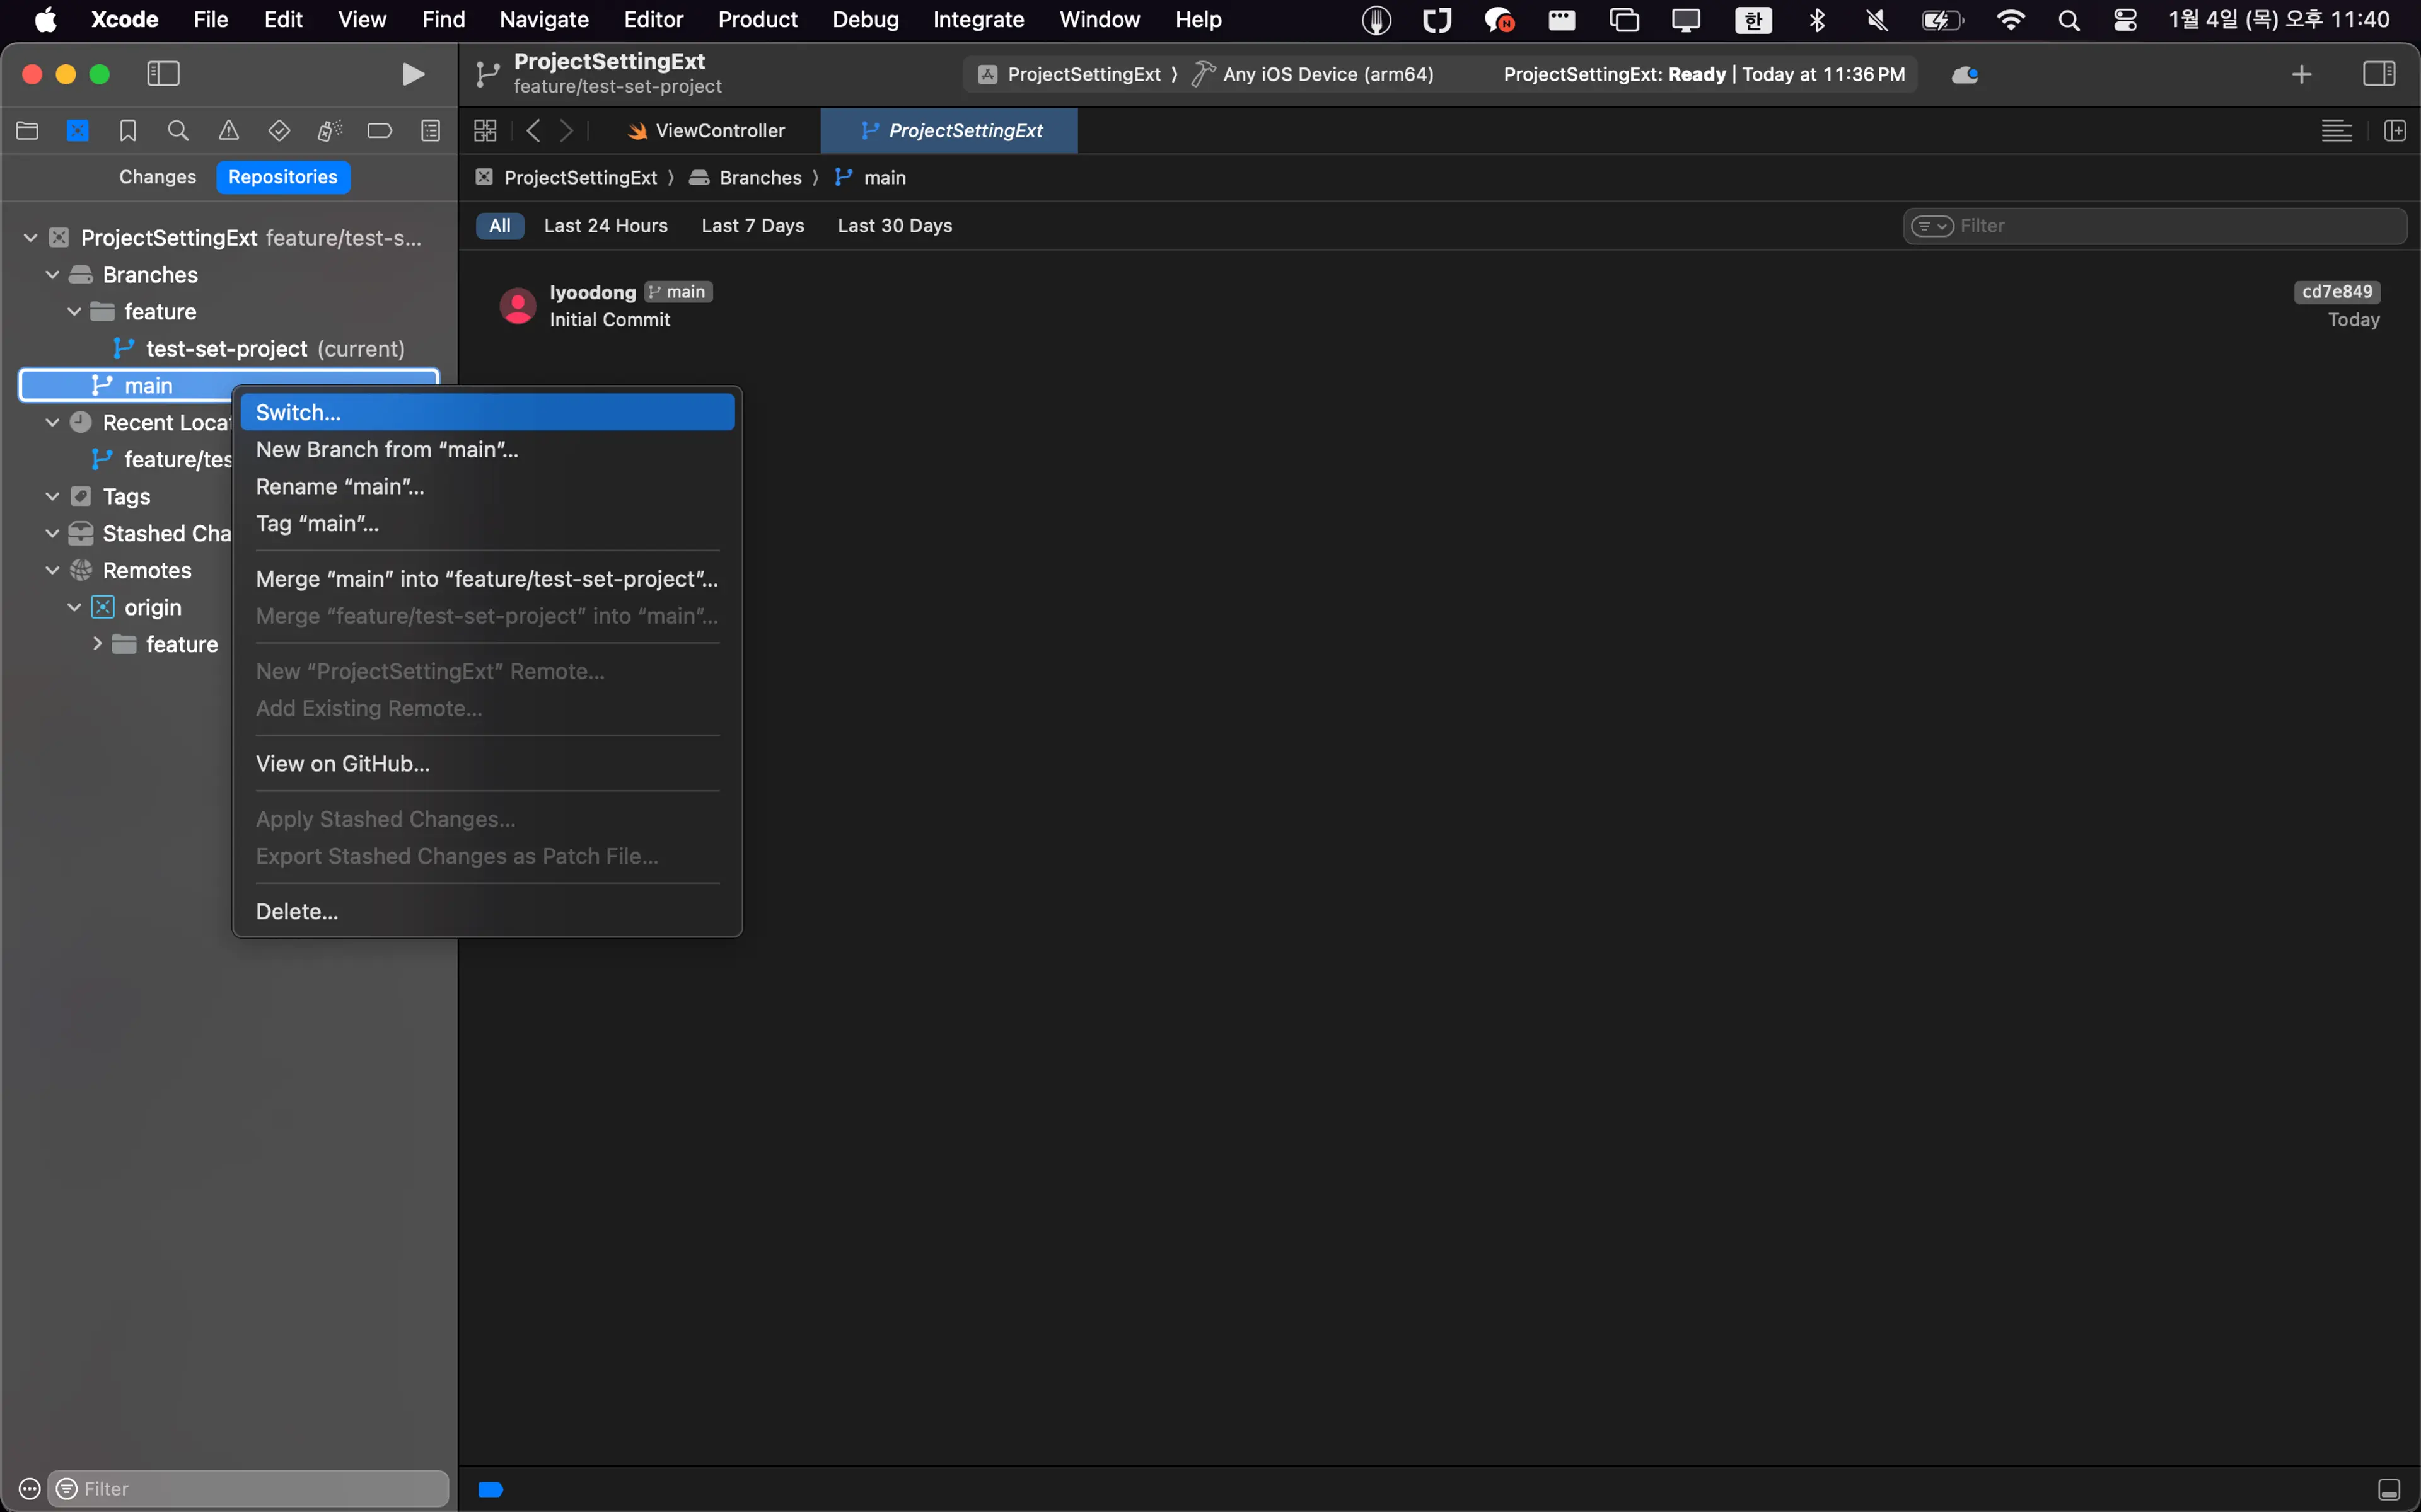
Task: Collapse the ProjectSettingExt repository root
Action: pos(31,238)
